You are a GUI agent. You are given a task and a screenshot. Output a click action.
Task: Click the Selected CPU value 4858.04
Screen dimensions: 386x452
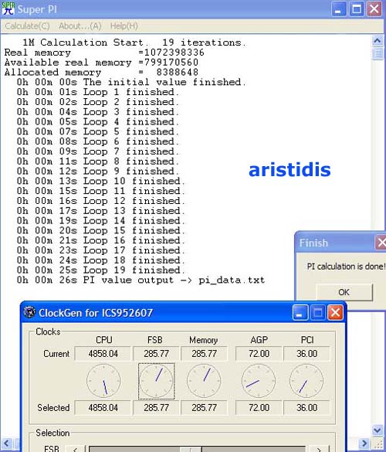click(103, 408)
